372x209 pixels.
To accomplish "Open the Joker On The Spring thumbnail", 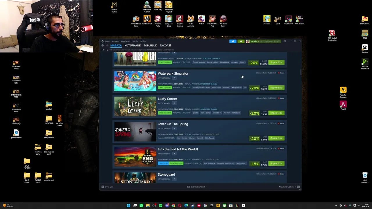I will point(135,132).
